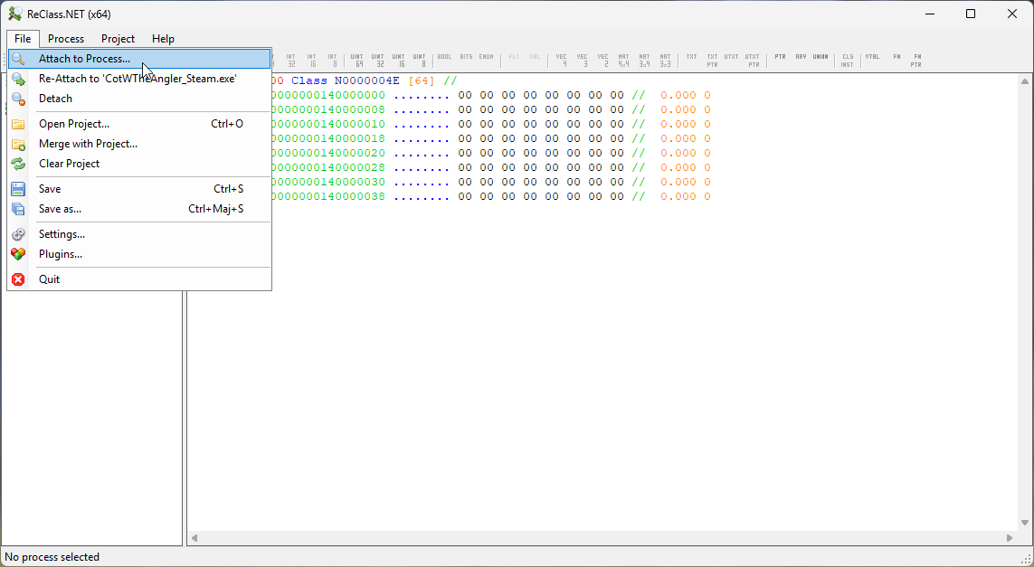Select the UINT 64 node type

tap(356, 61)
